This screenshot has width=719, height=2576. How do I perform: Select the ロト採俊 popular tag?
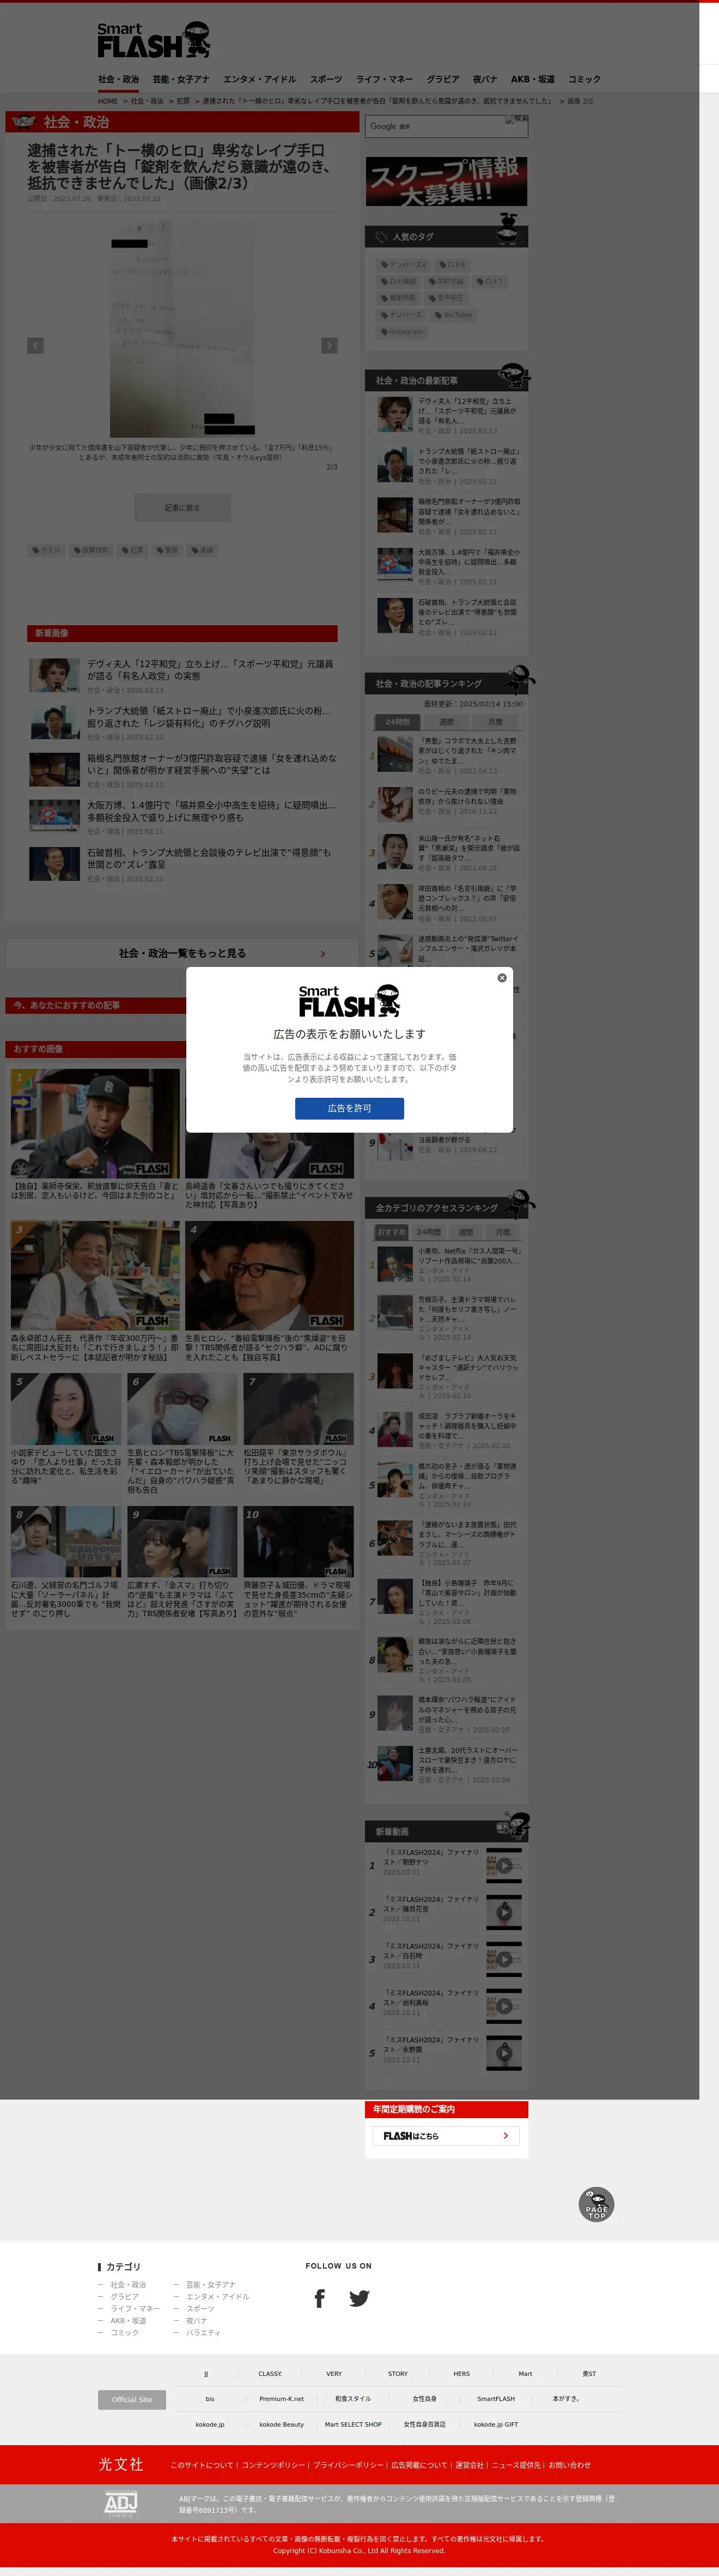(398, 282)
